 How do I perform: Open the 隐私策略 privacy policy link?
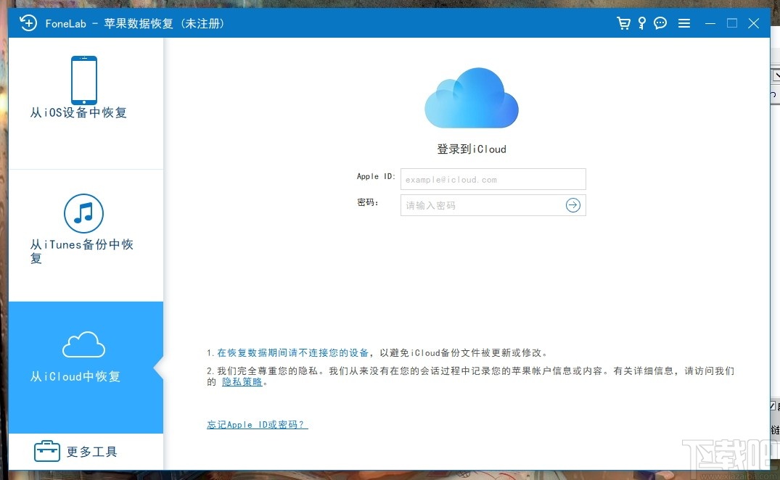point(242,382)
